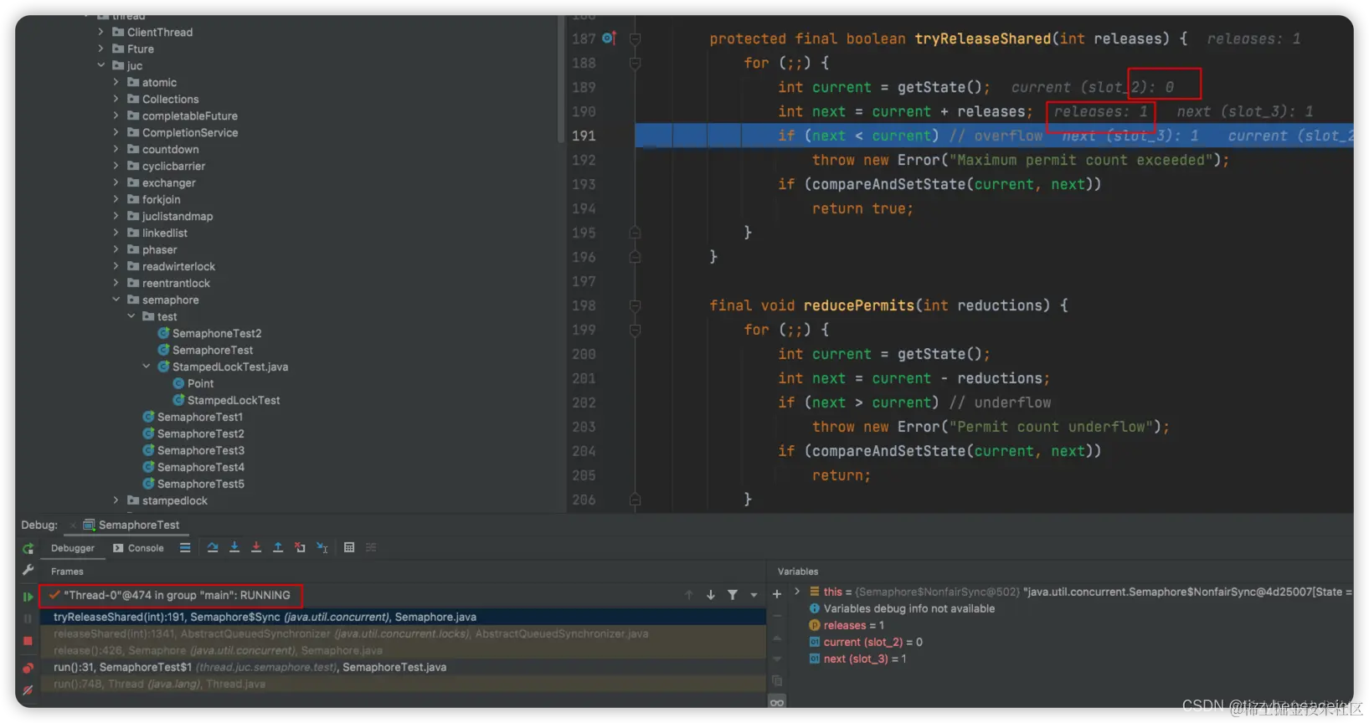
Task: Open thread selector dropdown arrow
Action: pos(754,595)
